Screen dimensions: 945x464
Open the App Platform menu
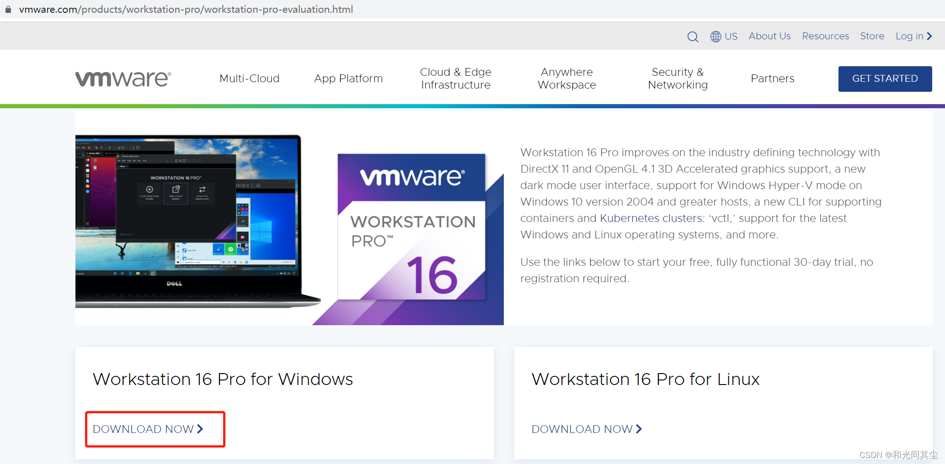tap(348, 79)
